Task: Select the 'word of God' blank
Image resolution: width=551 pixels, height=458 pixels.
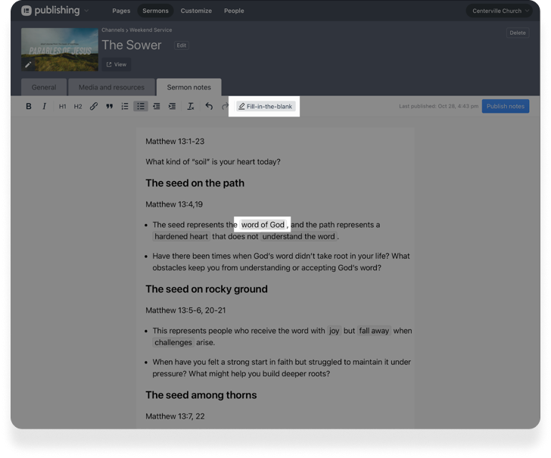Action: coord(263,225)
